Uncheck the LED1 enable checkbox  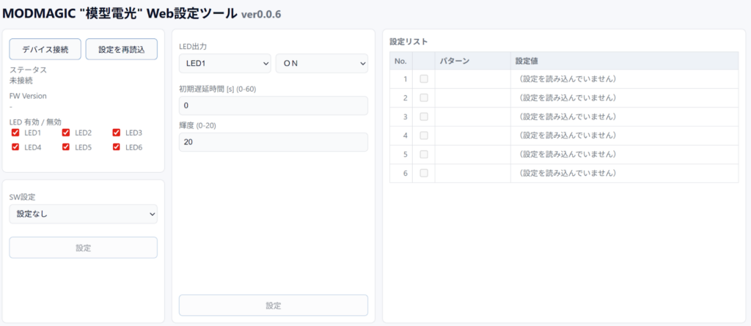pos(15,133)
